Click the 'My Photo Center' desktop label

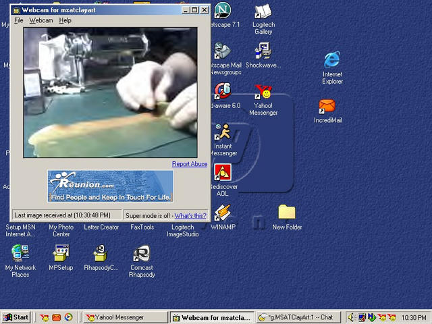coord(61,231)
